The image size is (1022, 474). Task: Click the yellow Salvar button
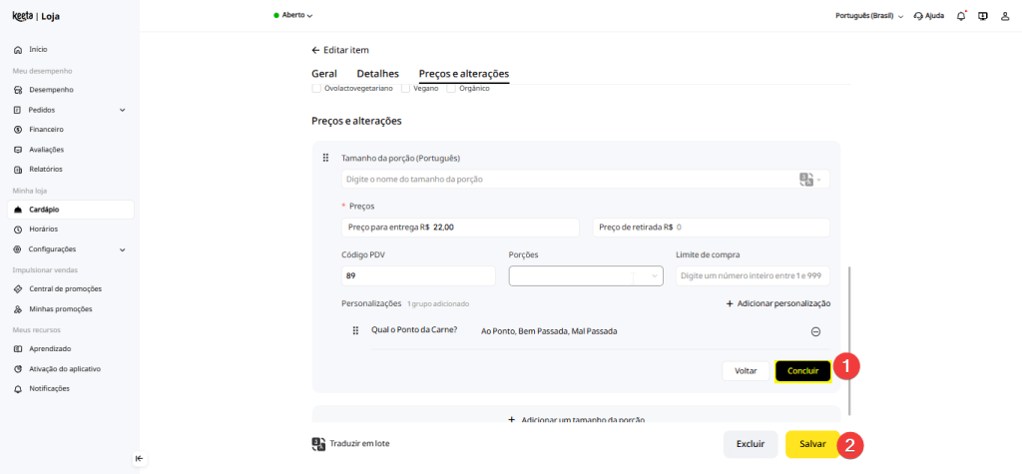812,444
